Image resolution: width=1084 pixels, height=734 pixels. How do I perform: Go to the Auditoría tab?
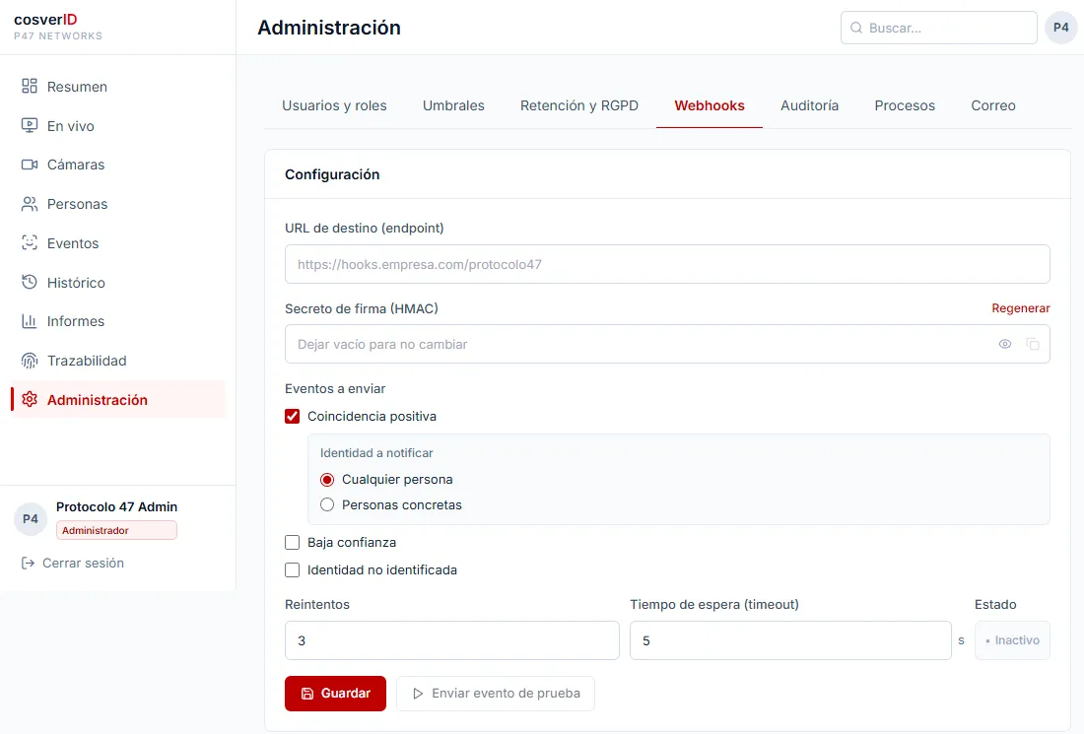(x=809, y=105)
